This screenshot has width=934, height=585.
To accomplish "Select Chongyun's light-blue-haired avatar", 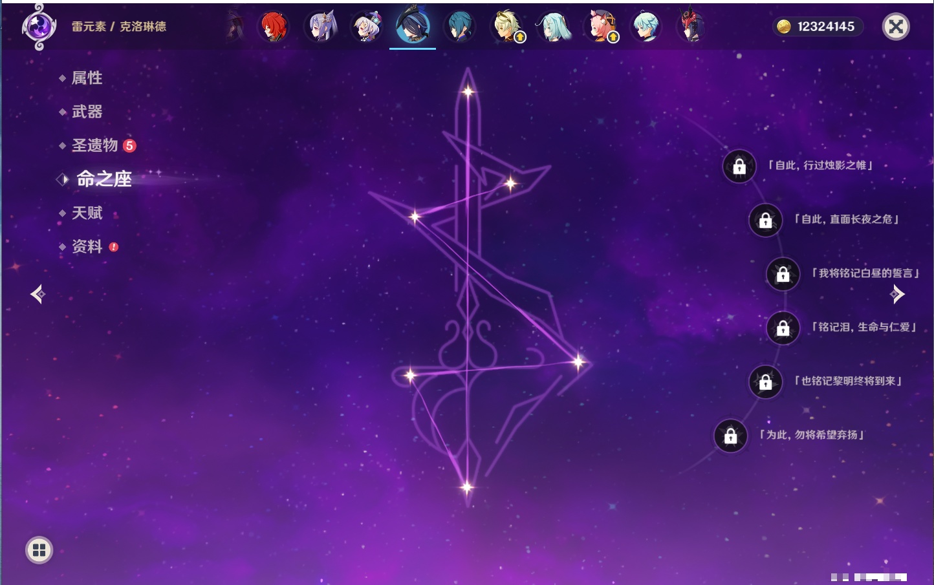I will coord(646,27).
